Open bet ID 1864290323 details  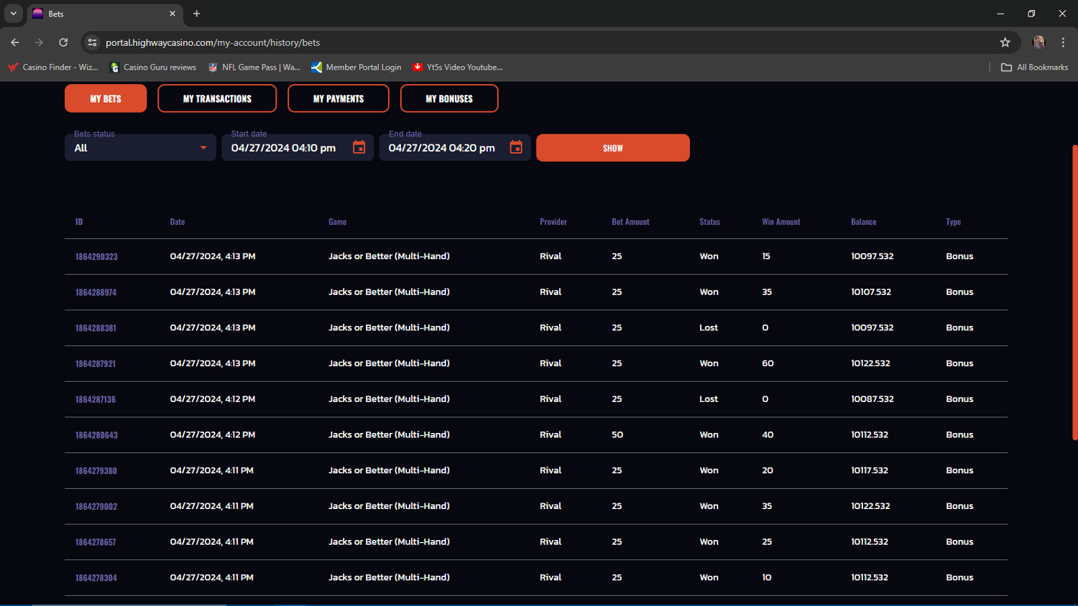click(x=96, y=257)
